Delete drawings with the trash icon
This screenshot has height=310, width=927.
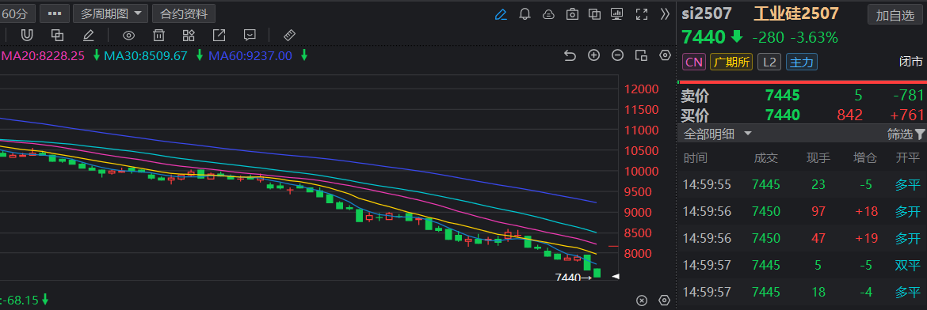click(x=158, y=35)
